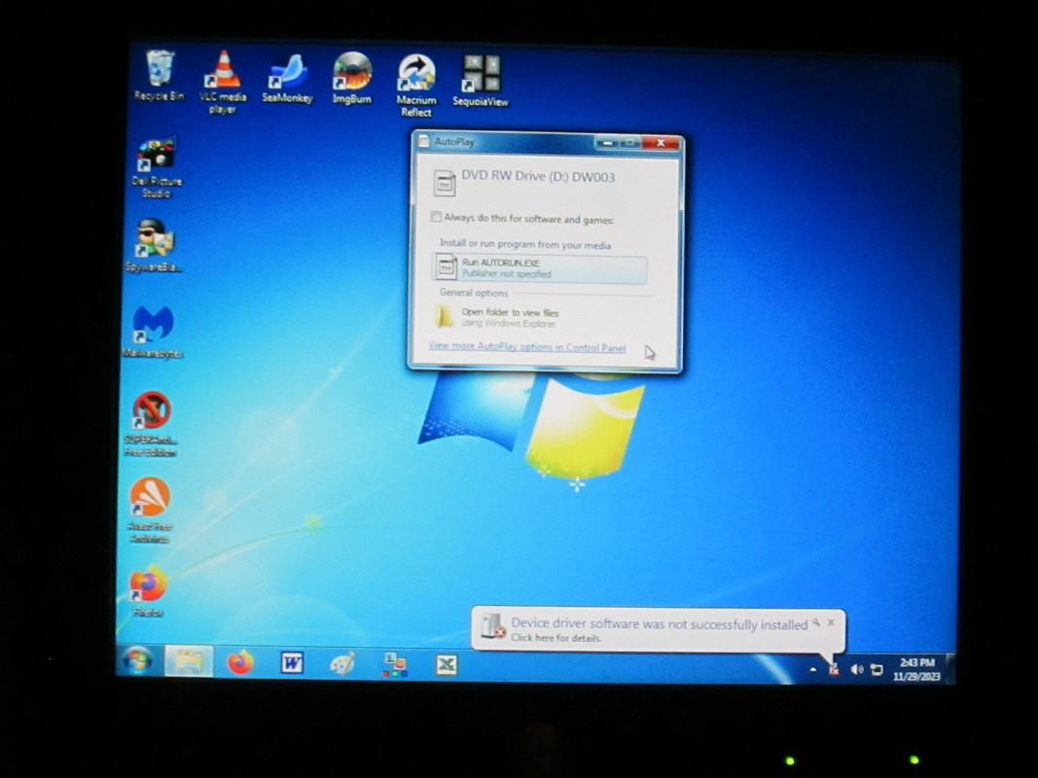Minimize the AutoPlay window
The height and width of the screenshot is (778, 1038).
pos(608,143)
